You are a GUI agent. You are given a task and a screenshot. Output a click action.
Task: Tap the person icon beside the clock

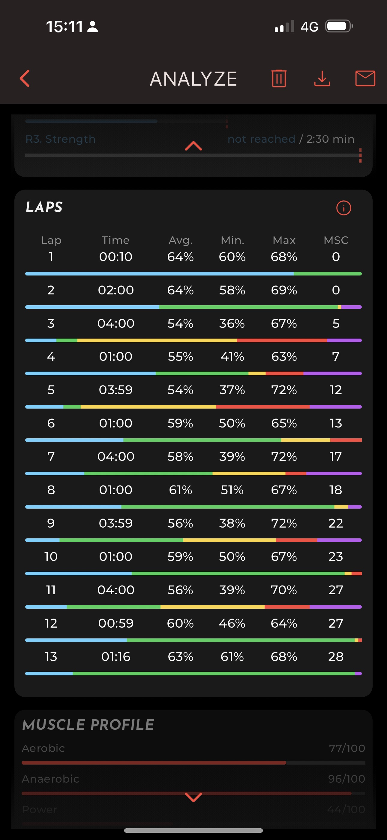pos(93,27)
